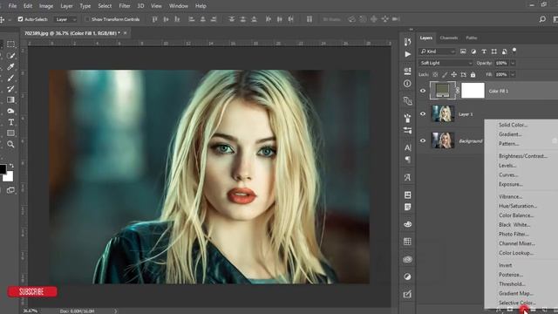
Task: Choose Solid Color from adjustment menu
Action: click(x=513, y=125)
